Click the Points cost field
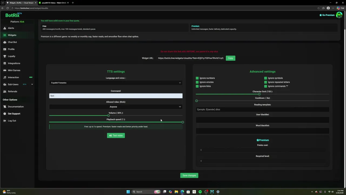The image size is (346, 195). pyautogui.click(x=262, y=150)
